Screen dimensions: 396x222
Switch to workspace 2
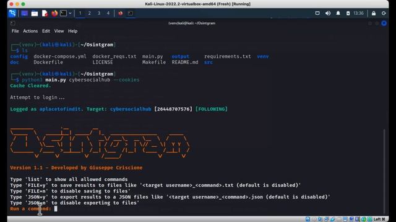[x=89, y=13]
